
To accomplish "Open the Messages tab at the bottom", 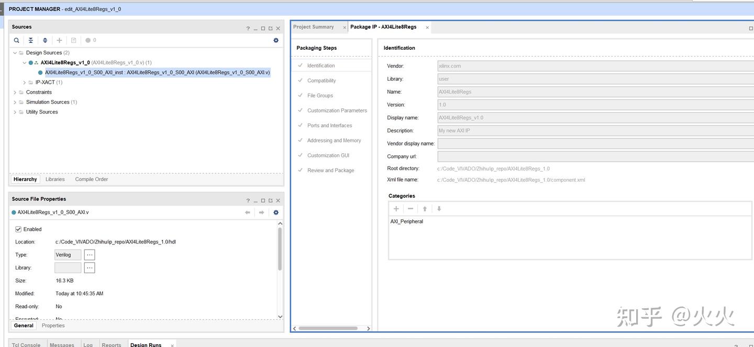I will (62, 344).
